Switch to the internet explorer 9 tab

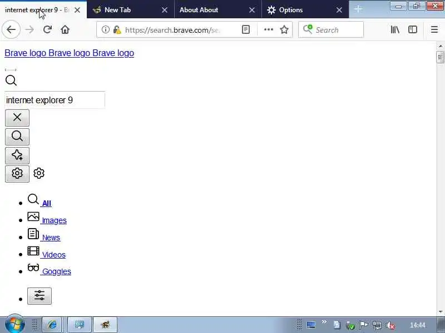pyautogui.click(x=37, y=10)
